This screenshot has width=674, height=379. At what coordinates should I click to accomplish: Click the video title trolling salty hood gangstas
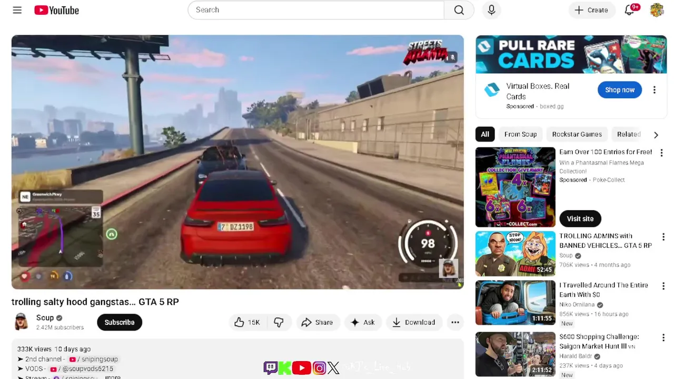coord(95,302)
